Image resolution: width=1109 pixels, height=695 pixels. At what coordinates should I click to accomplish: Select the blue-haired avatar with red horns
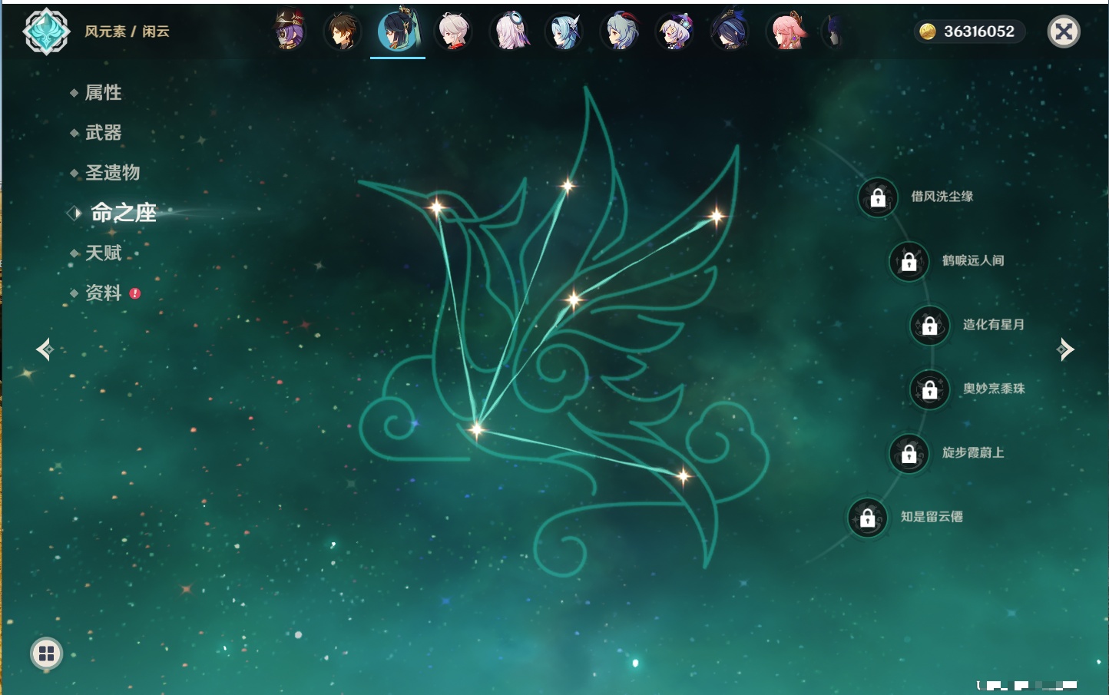620,31
